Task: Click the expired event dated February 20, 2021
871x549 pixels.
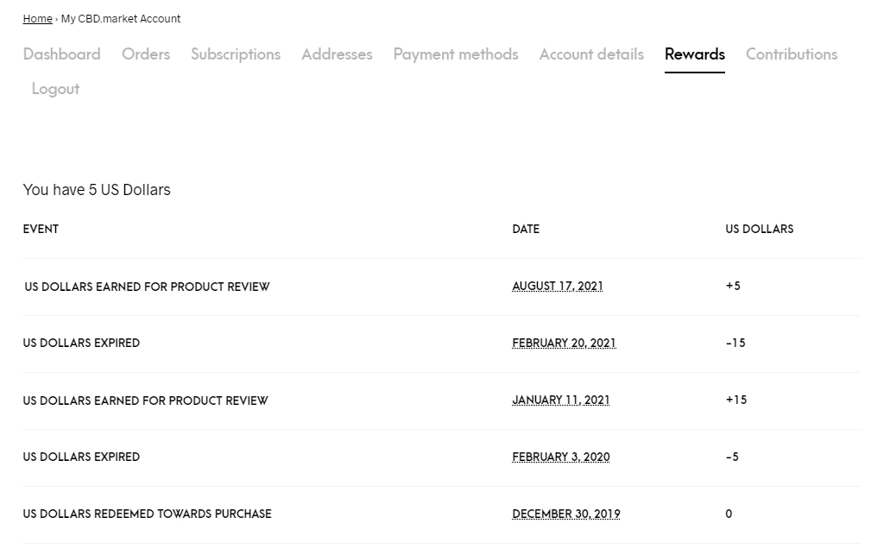Action: coord(81,343)
